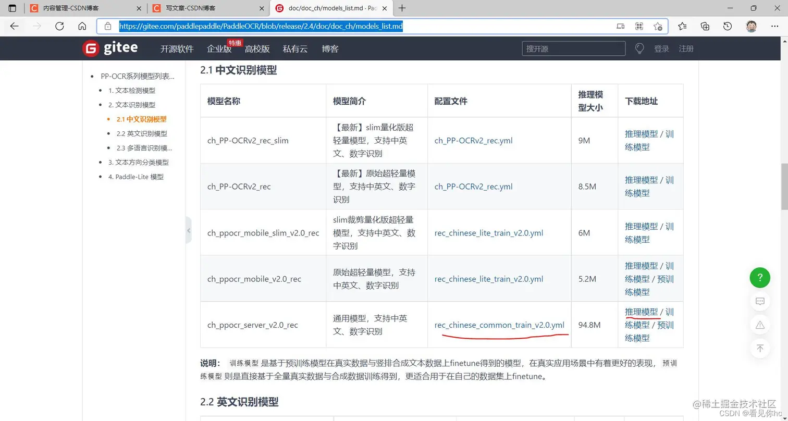View site information via the lock icon
Image resolution: width=788 pixels, height=421 pixels.
pyautogui.click(x=108, y=26)
